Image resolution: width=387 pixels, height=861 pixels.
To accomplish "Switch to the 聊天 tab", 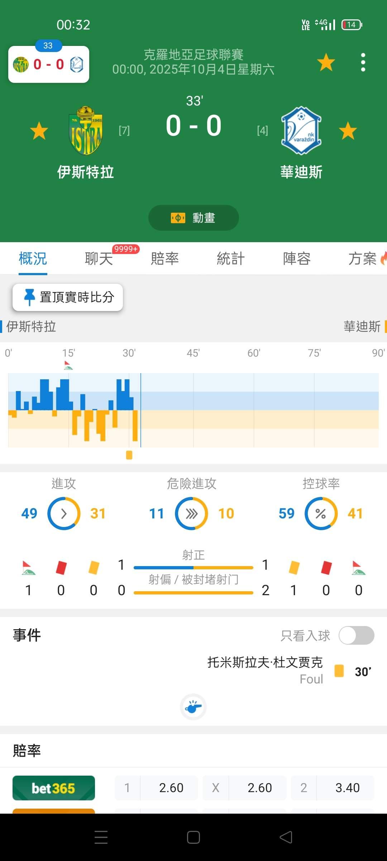I will 99,259.
